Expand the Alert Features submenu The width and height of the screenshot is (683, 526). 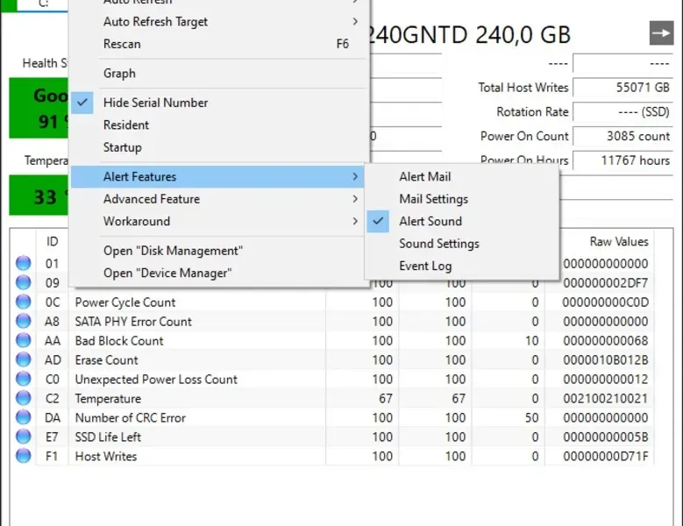pos(217,177)
